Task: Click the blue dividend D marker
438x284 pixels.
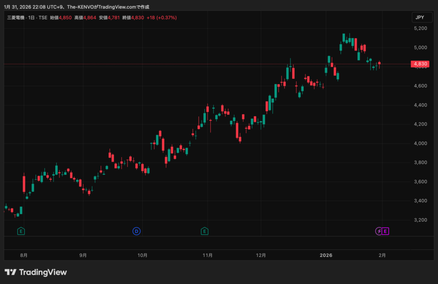Action: point(136,231)
